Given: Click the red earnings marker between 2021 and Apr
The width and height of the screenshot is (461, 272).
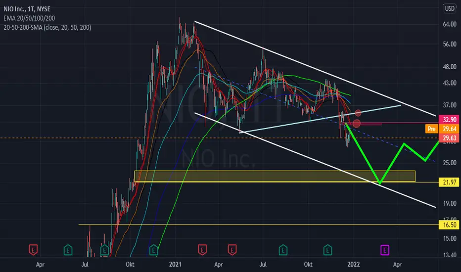Looking at the screenshot, I should pyautogui.click(x=202, y=250).
